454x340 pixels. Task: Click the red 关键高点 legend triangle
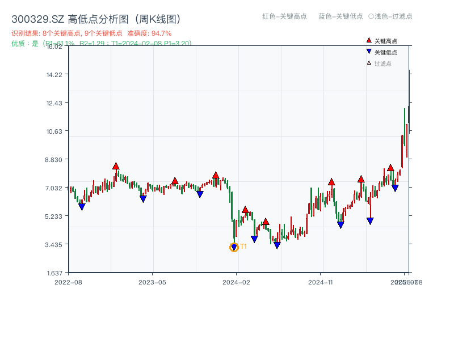coord(369,41)
